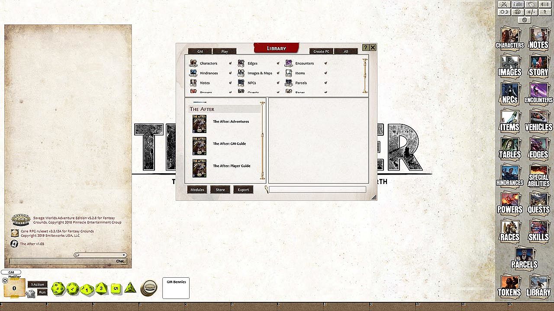Image resolution: width=554 pixels, height=311 pixels.
Task: Open the Tables sidebar panel
Action: [509, 148]
